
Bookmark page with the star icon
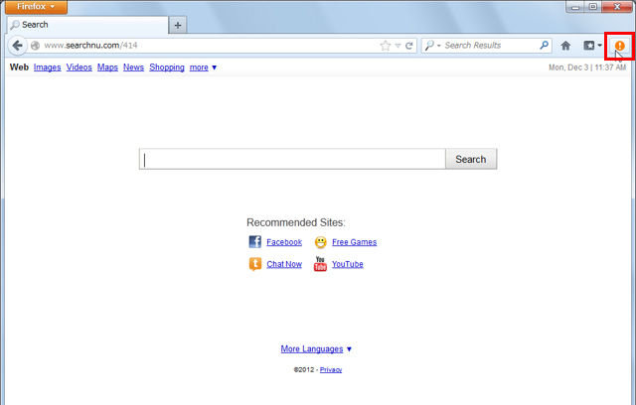coord(385,46)
